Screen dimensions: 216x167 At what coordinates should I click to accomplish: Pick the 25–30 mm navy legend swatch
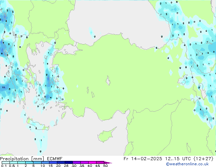pos(68,163)
